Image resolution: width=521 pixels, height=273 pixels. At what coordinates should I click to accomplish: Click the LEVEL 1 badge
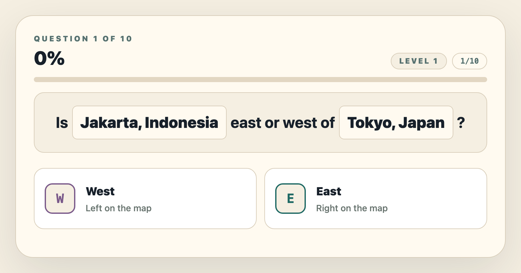(419, 61)
